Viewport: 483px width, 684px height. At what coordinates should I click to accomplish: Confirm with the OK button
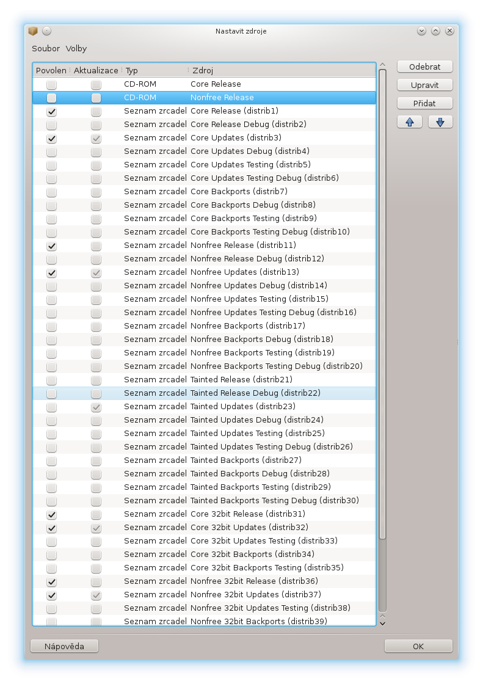[x=418, y=646]
